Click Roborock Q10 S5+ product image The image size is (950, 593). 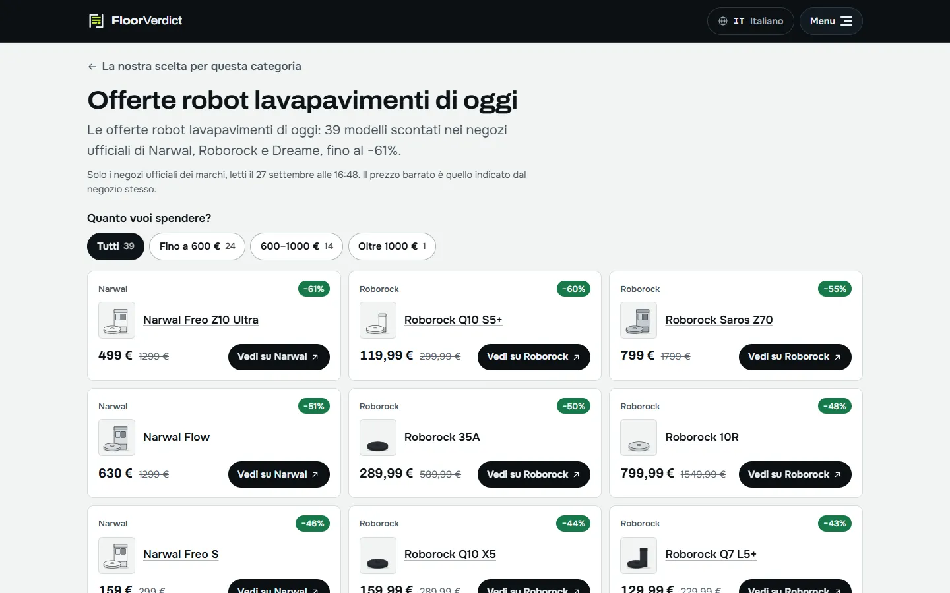coord(378,320)
